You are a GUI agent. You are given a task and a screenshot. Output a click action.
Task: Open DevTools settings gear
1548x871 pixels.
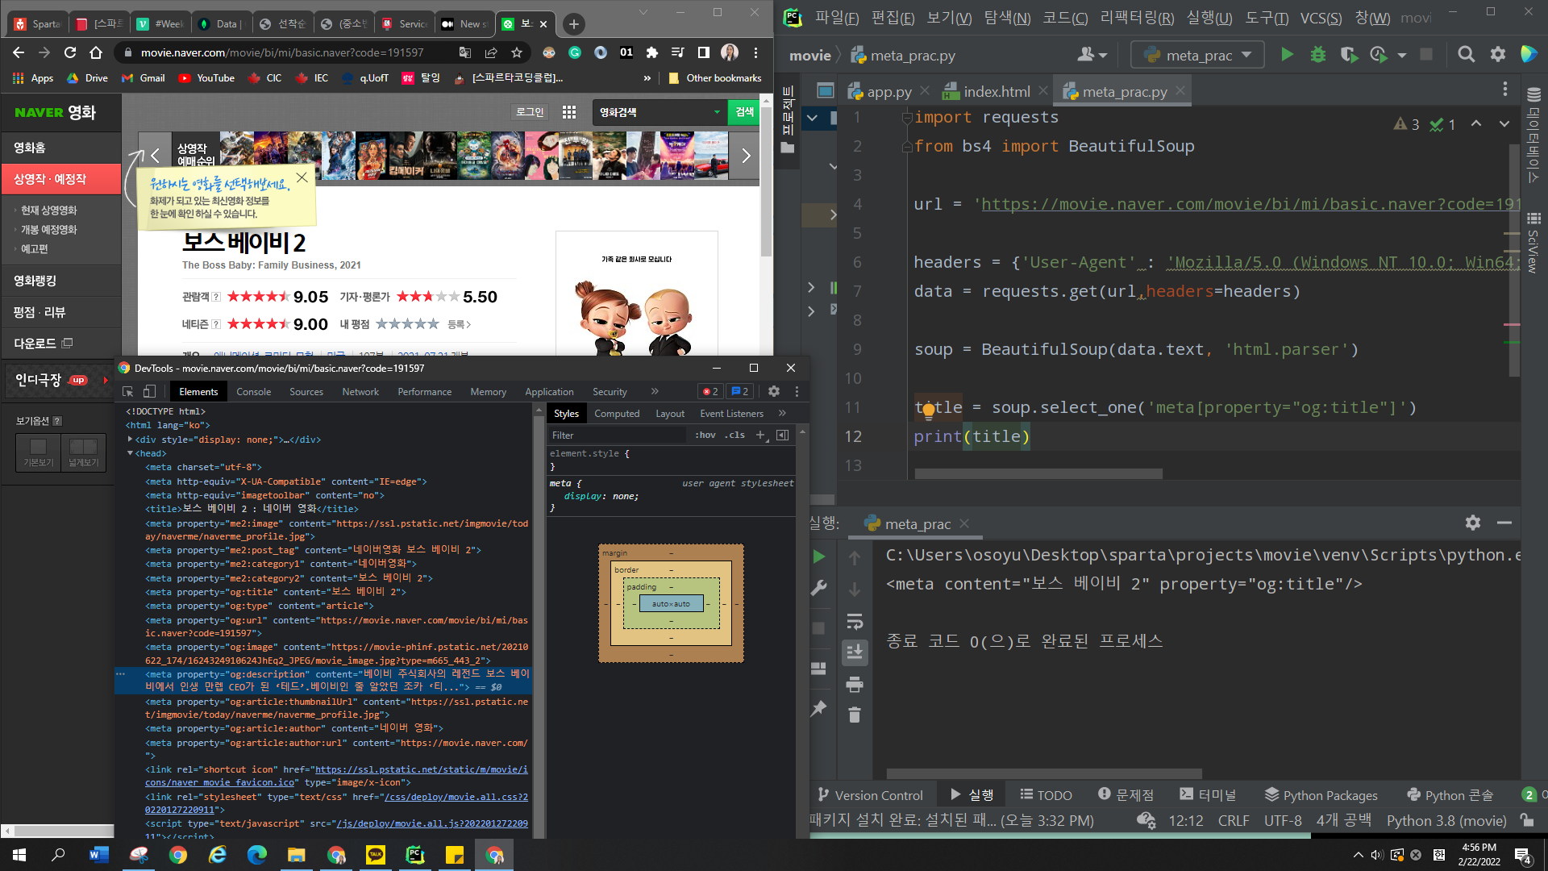tap(773, 391)
